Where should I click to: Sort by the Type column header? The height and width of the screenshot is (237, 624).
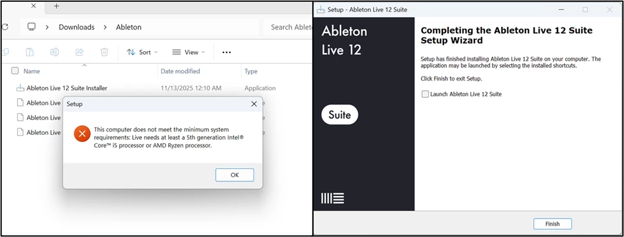[251, 71]
